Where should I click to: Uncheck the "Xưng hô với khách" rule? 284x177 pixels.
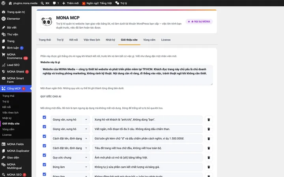pos(44,117)
